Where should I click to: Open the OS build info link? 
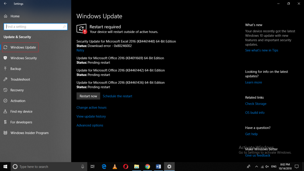tap(255, 113)
